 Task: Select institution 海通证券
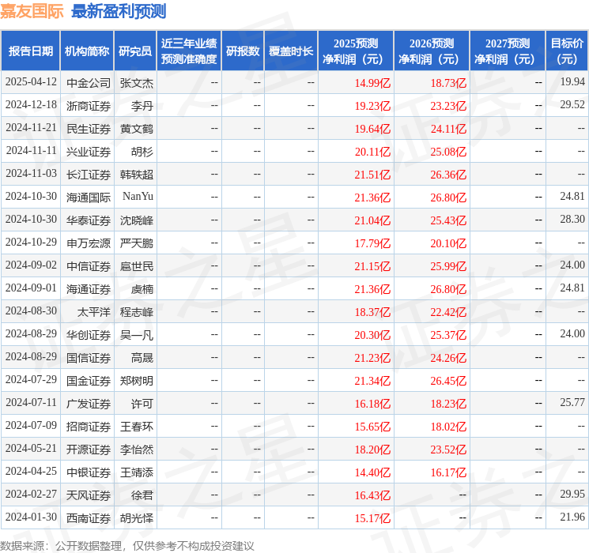[89, 289]
